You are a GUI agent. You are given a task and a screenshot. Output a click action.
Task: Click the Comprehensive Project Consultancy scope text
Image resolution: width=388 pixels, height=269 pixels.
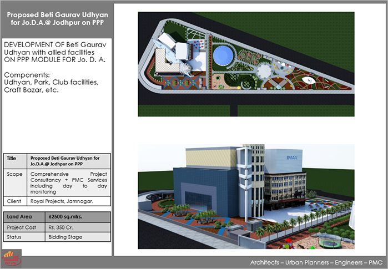tap(68, 182)
